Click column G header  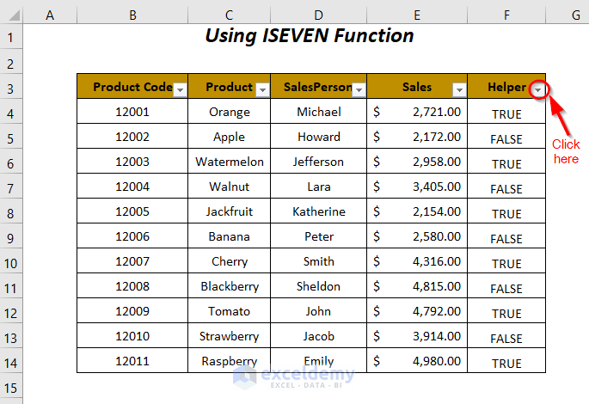coord(574,13)
